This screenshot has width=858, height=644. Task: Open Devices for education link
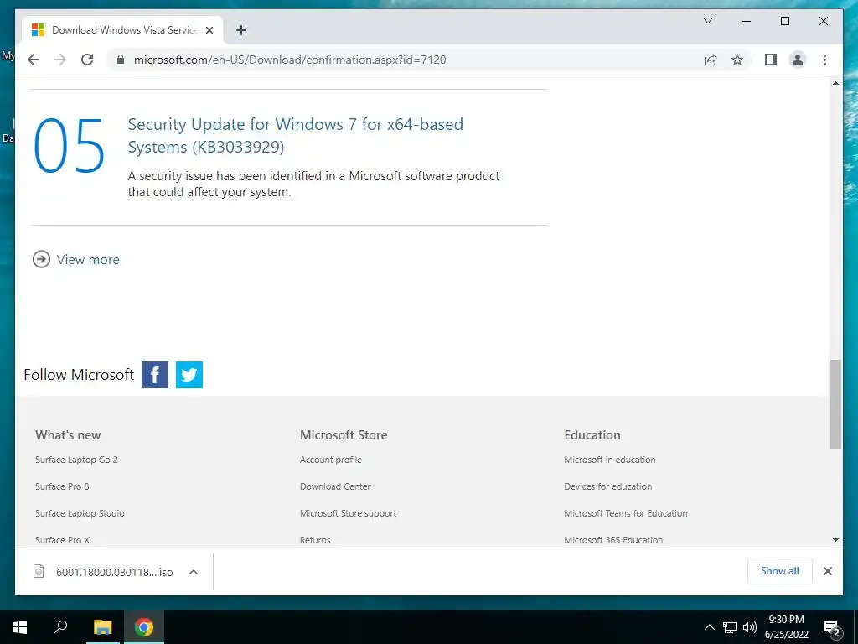pyautogui.click(x=608, y=486)
